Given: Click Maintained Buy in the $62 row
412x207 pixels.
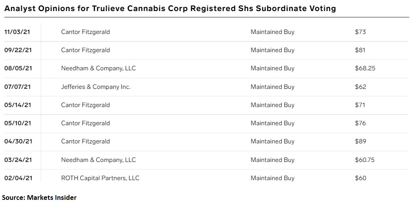Looking at the screenshot, I should coord(273,87).
